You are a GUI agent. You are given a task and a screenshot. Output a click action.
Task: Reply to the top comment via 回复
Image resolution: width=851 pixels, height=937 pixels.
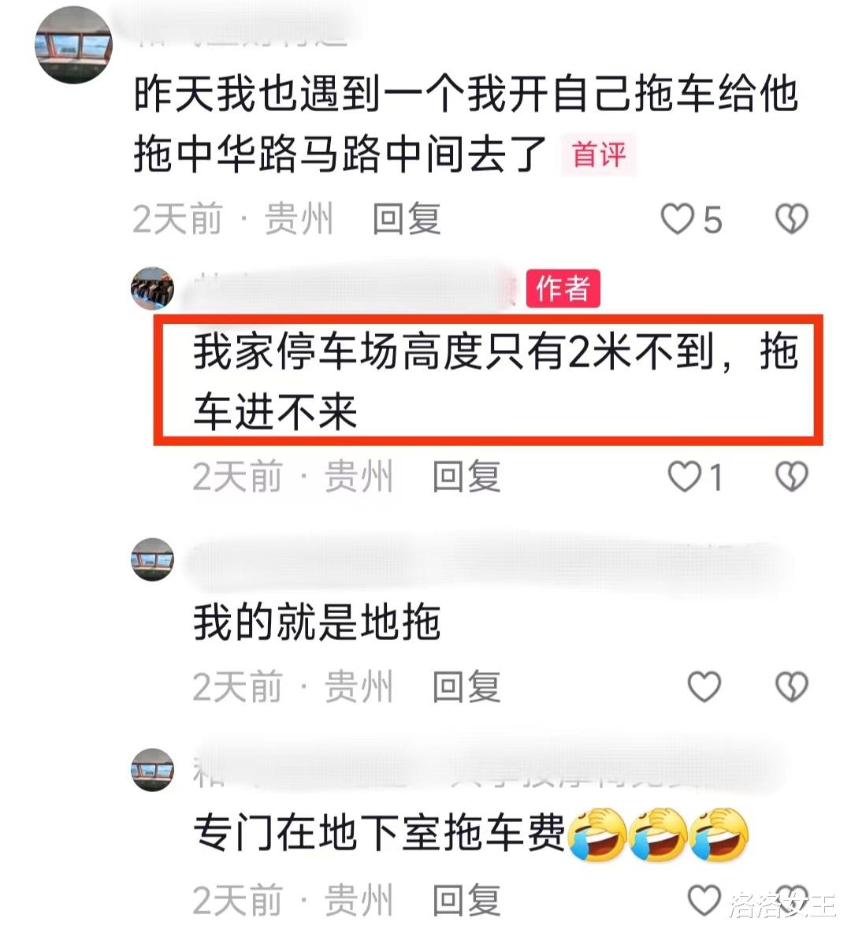coord(407,219)
